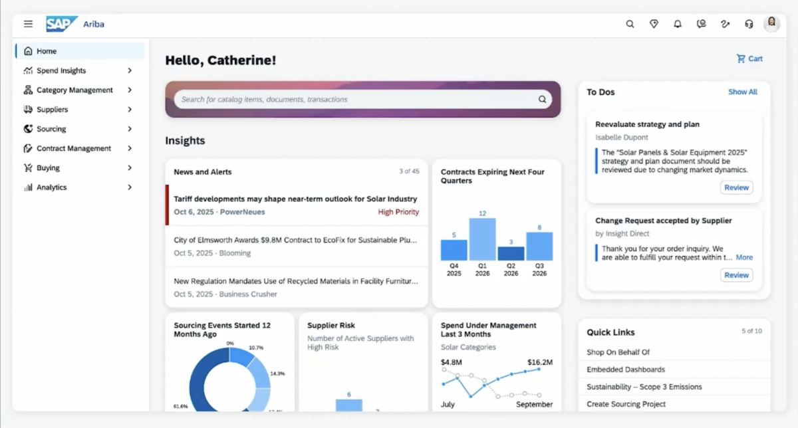Open Catherine's profile avatar
Image resolution: width=798 pixels, height=428 pixels.
771,24
